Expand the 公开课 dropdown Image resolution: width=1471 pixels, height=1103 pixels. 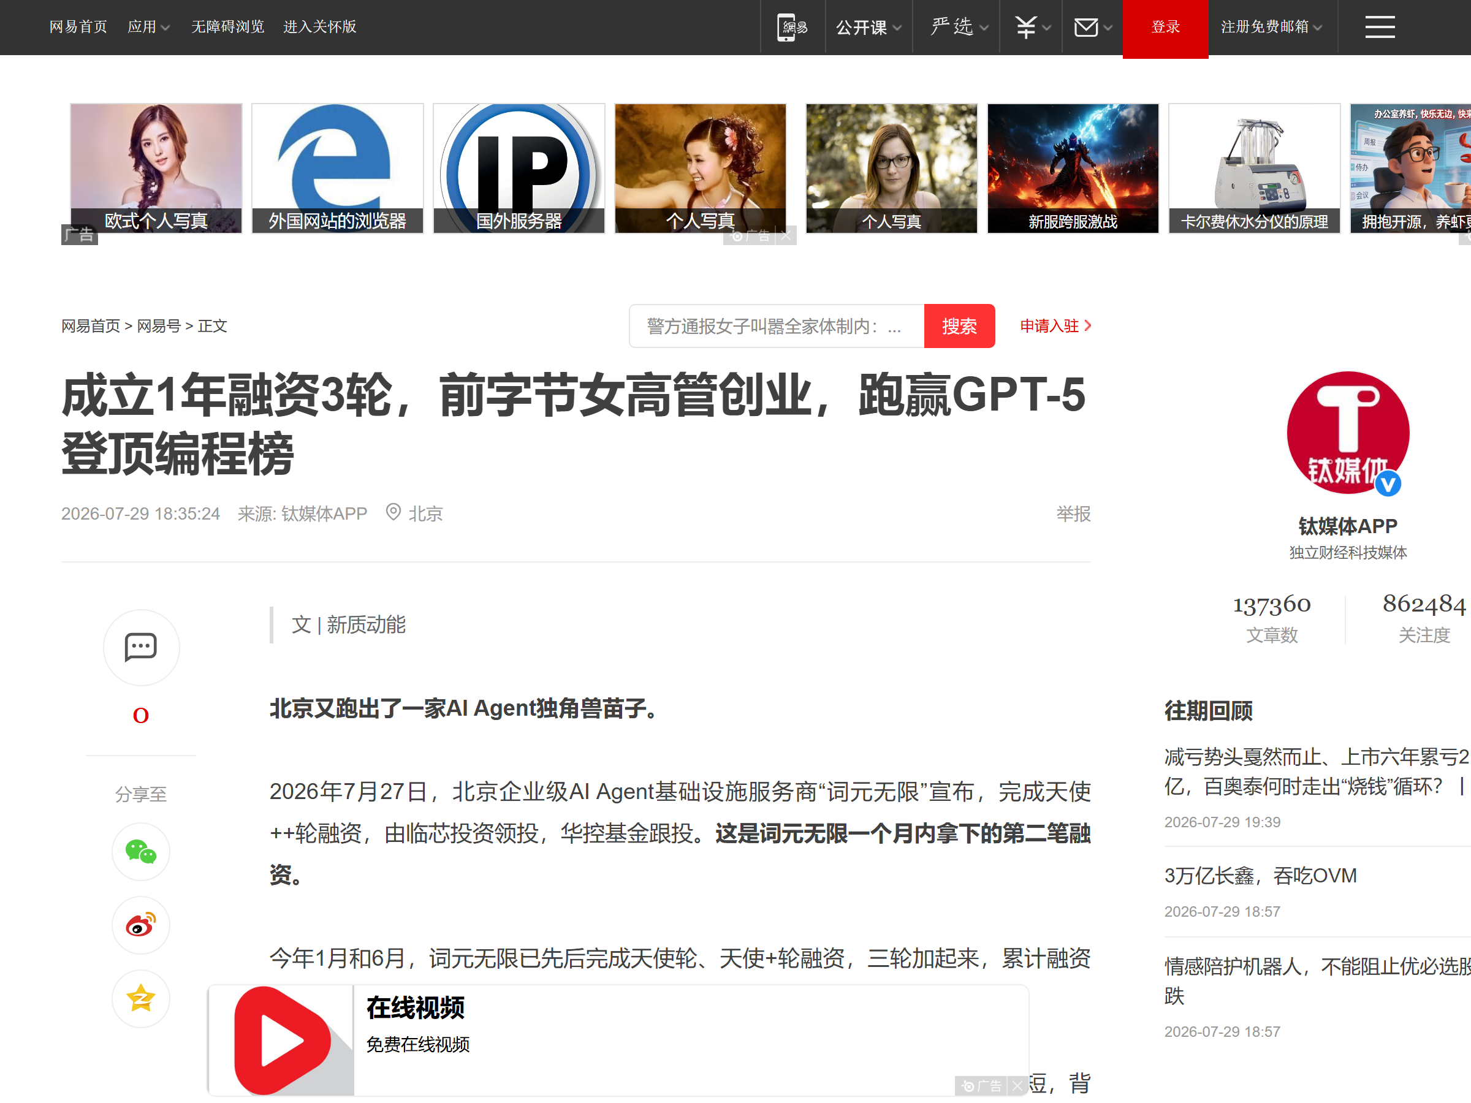click(x=869, y=27)
